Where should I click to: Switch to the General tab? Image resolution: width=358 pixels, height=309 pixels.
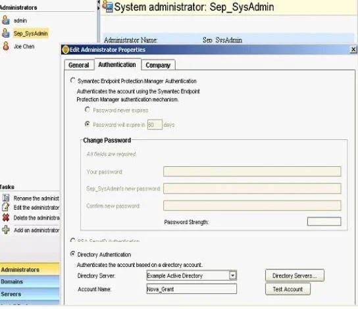coord(79,65)
